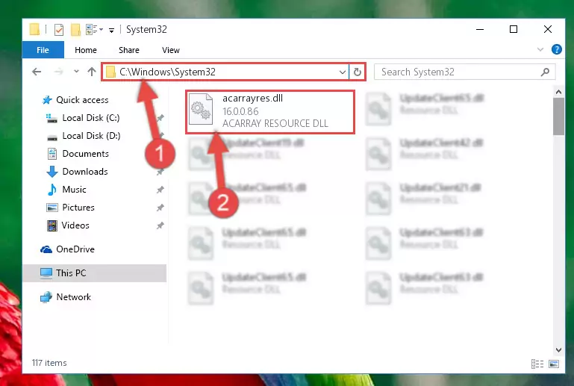
Task: Click the pin icon next to Local Disk (C:)
Action: (x=160, y=118)
